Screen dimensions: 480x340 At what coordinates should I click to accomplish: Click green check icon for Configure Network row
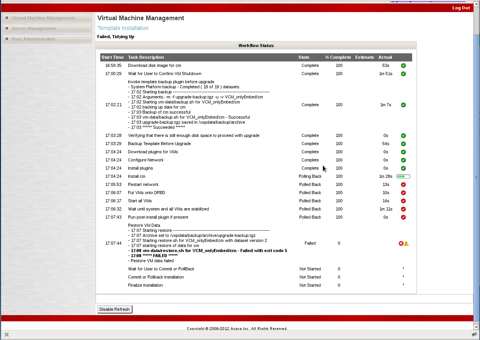[x=403, y=160]
